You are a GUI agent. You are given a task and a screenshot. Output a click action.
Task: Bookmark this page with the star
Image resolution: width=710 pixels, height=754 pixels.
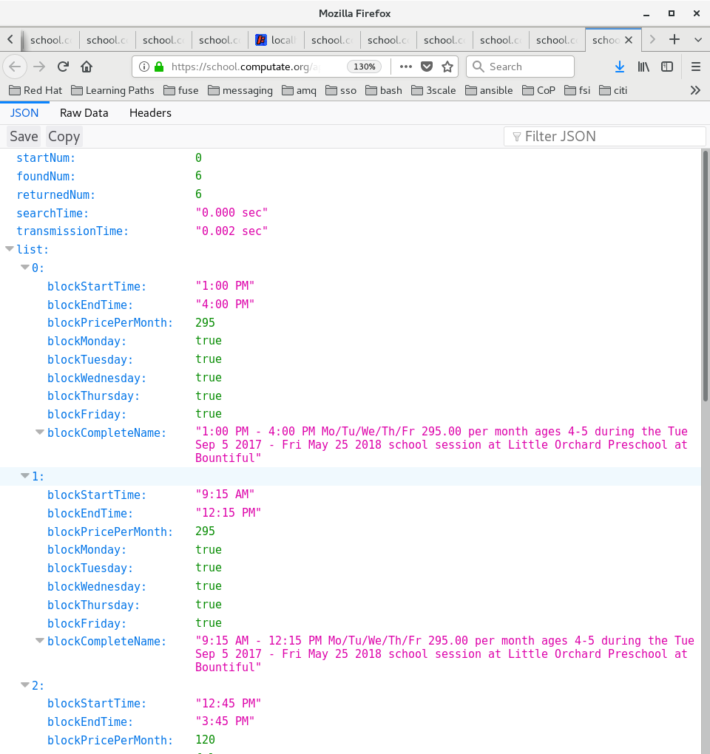click(x=447, y=67)
